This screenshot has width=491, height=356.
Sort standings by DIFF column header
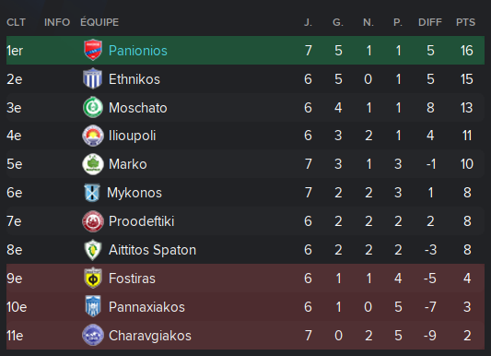pyautogui.click(x=430, y=22)
